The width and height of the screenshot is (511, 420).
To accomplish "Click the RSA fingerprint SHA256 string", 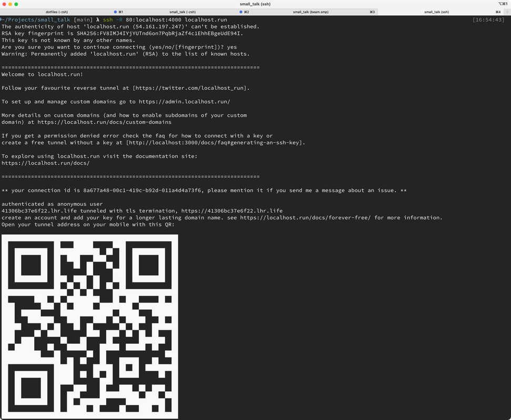I will tap(158, 34).
